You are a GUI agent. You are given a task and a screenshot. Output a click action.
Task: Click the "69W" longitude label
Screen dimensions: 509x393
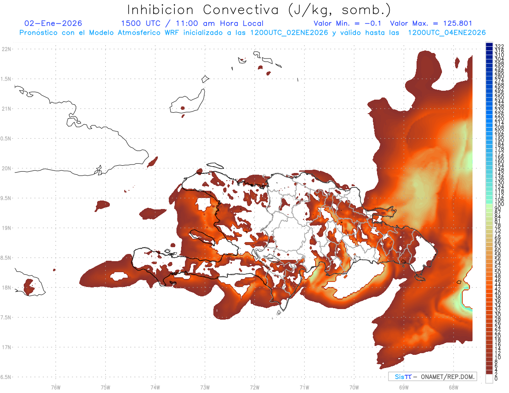403,387
